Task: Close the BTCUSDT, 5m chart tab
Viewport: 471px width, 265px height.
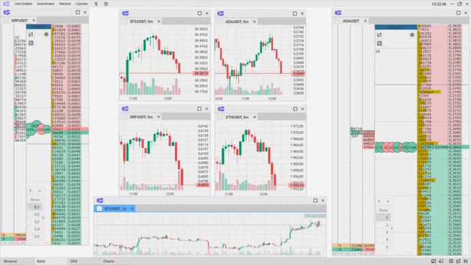Action: 159,22
